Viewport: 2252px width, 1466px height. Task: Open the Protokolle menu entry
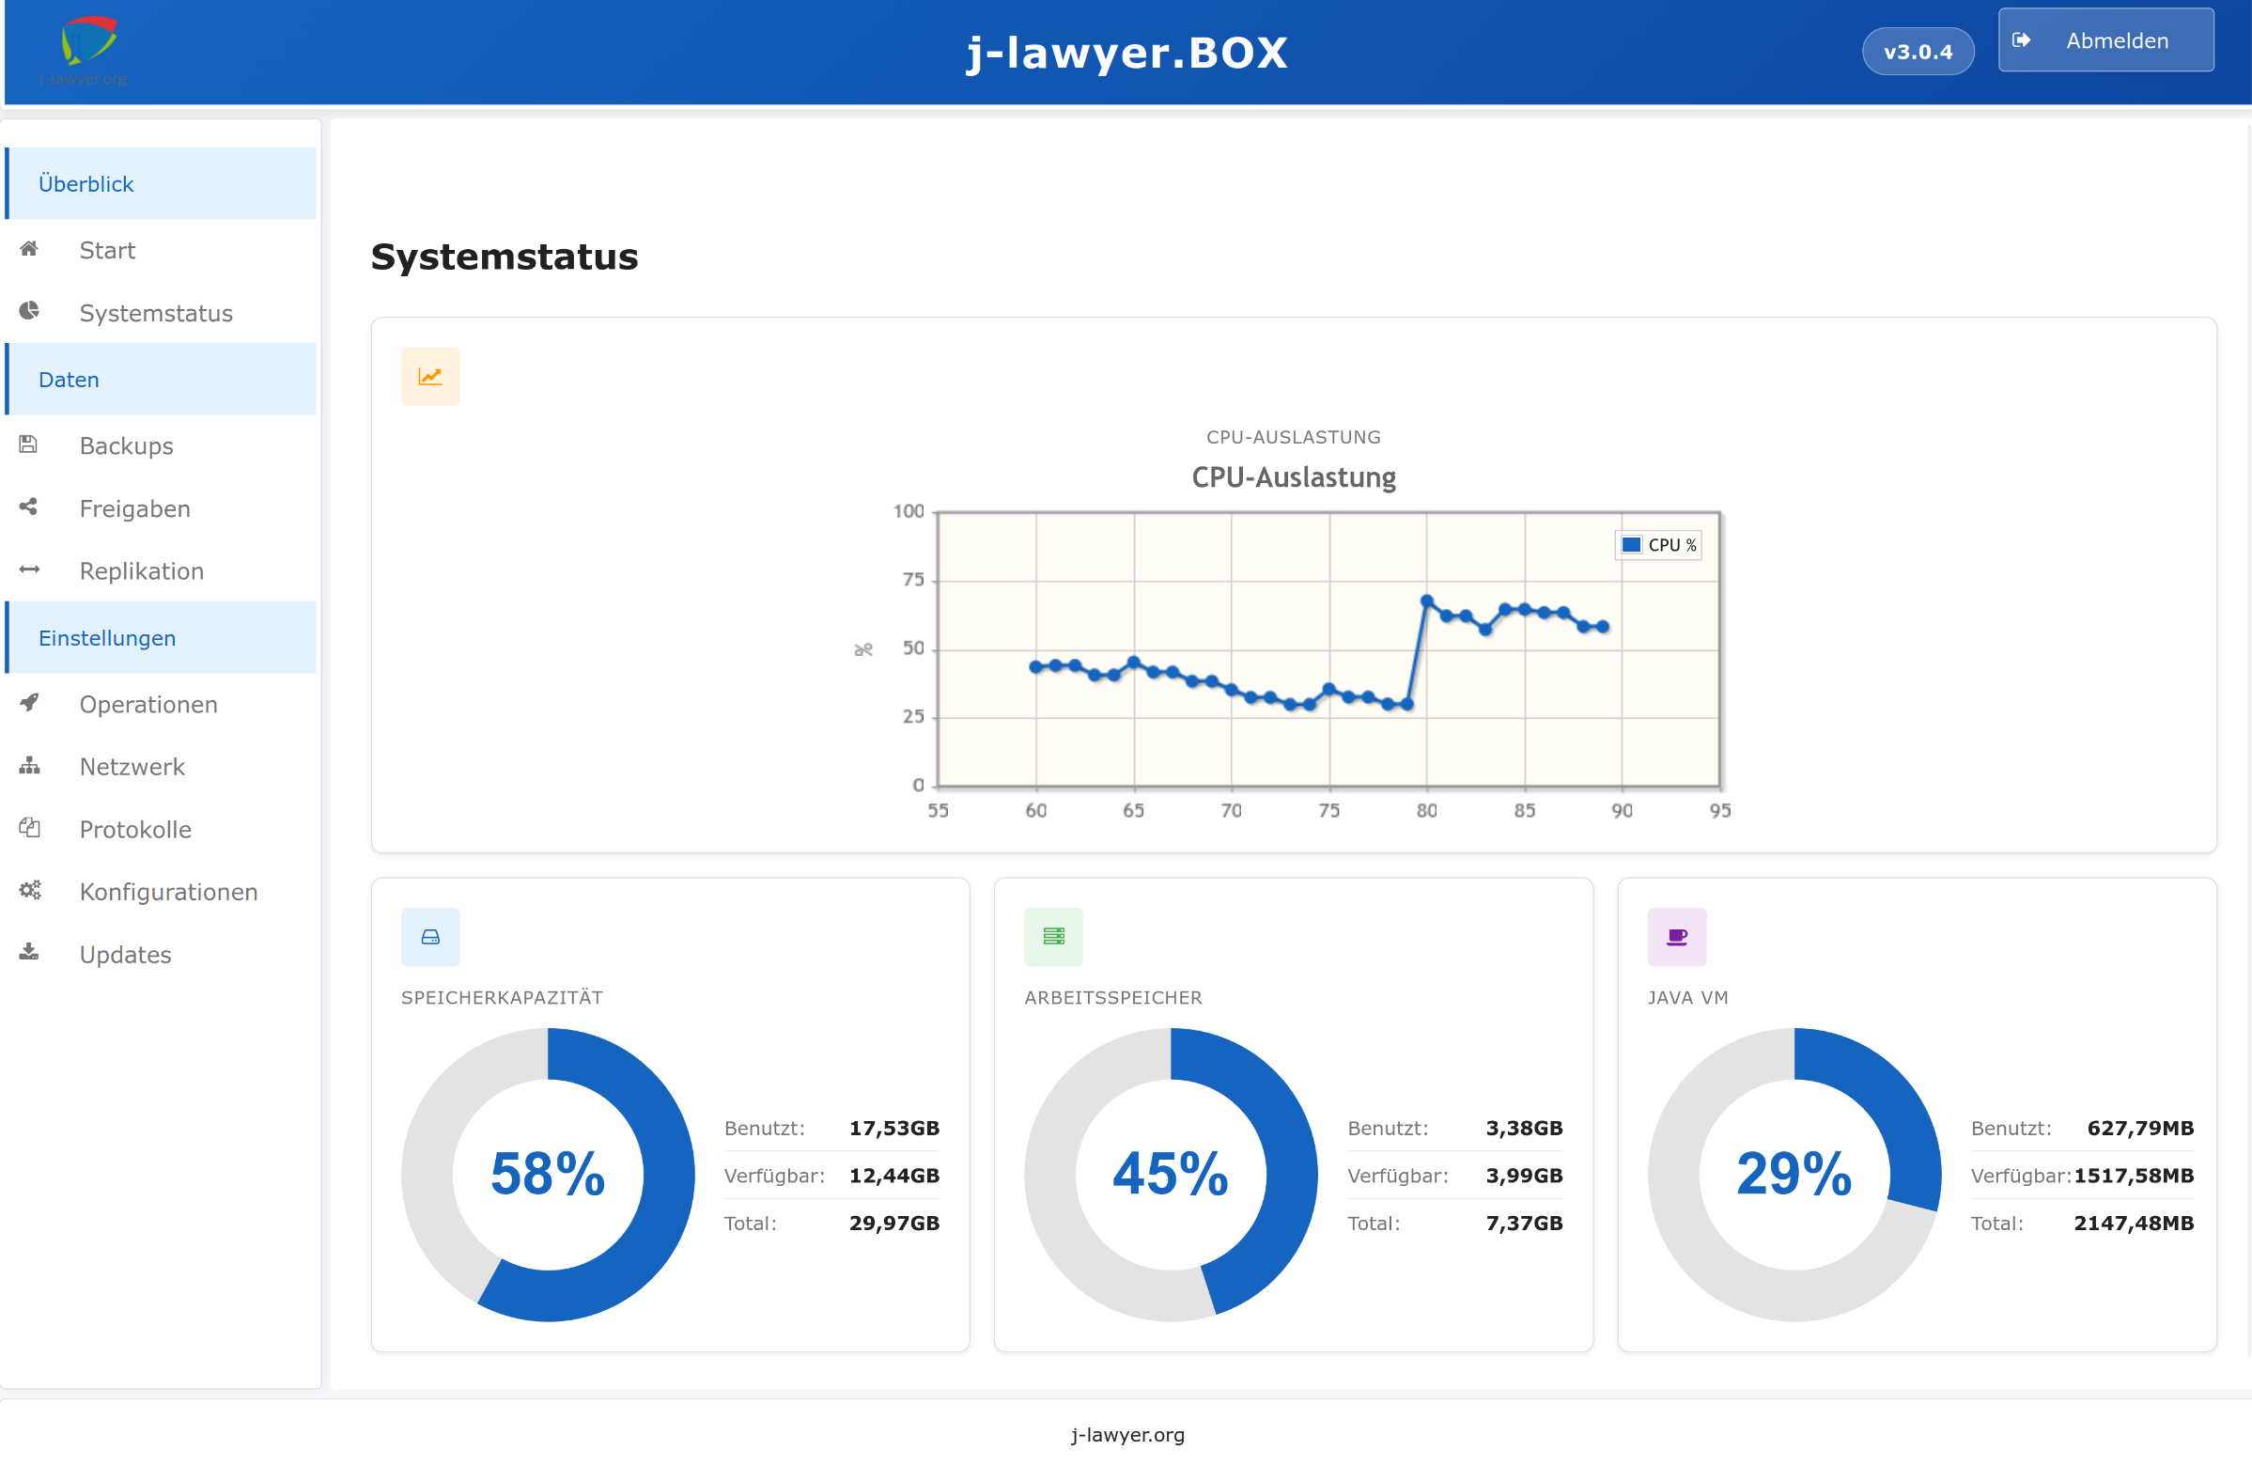click(x=135, y=829)
